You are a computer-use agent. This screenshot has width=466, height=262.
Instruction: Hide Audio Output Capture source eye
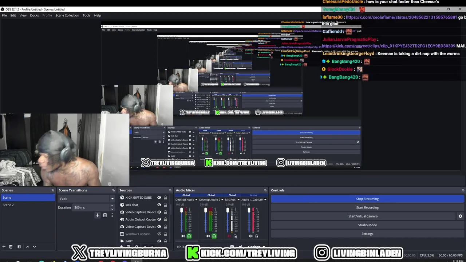159,219
